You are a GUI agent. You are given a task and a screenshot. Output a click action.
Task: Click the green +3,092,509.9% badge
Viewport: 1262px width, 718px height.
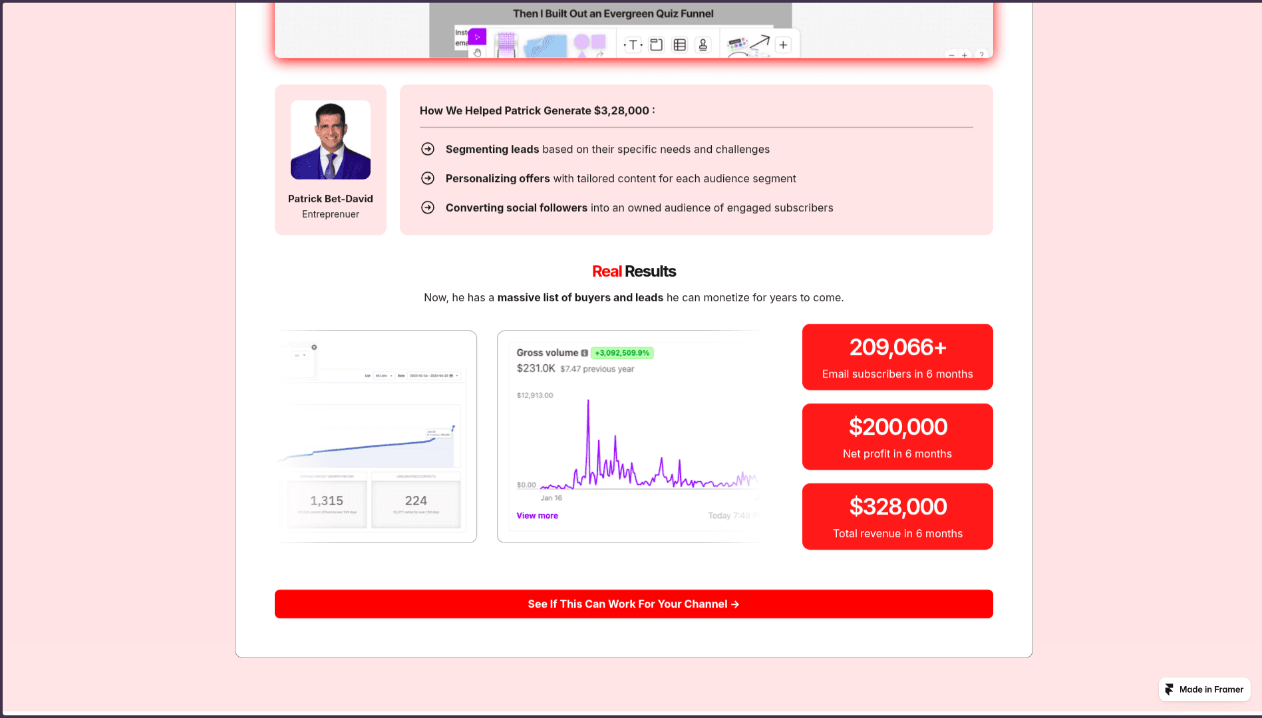622,353
